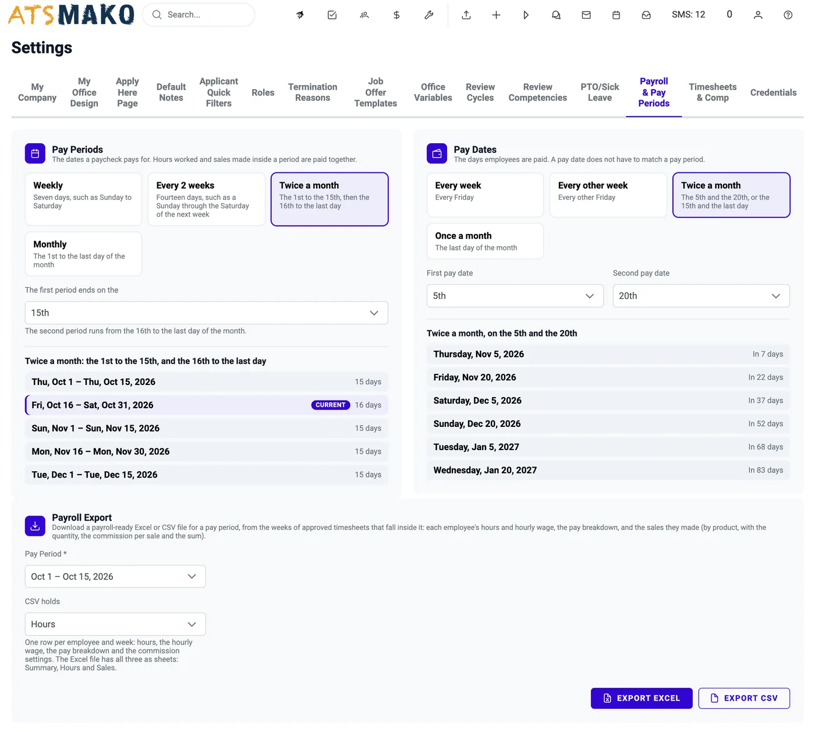Image resolution: width=815 pixels, height=732 pixels.
Task: Select Every other week pay dates
Action: click(608, 195)
